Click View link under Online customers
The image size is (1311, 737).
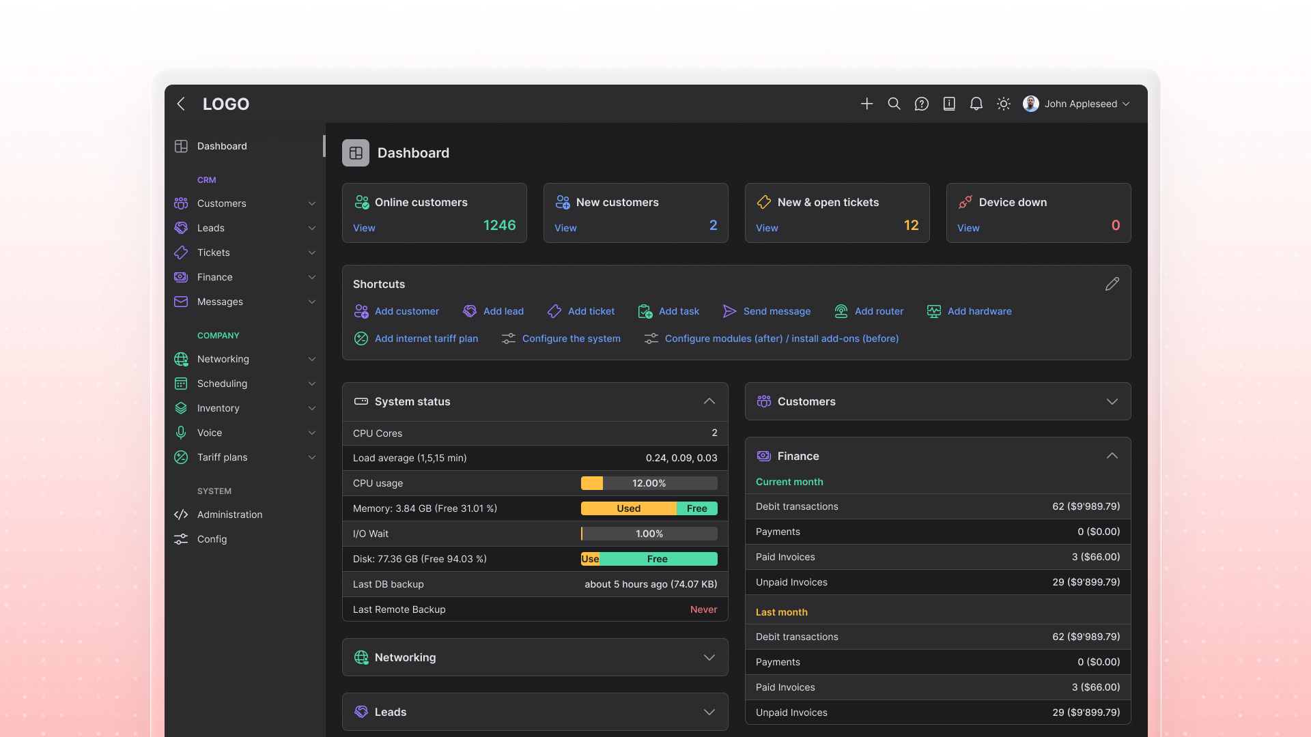pyautogui.click(x=364, y=228)
